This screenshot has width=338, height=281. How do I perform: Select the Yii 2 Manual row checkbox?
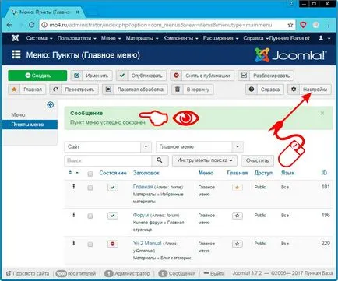tap(90, 244)
